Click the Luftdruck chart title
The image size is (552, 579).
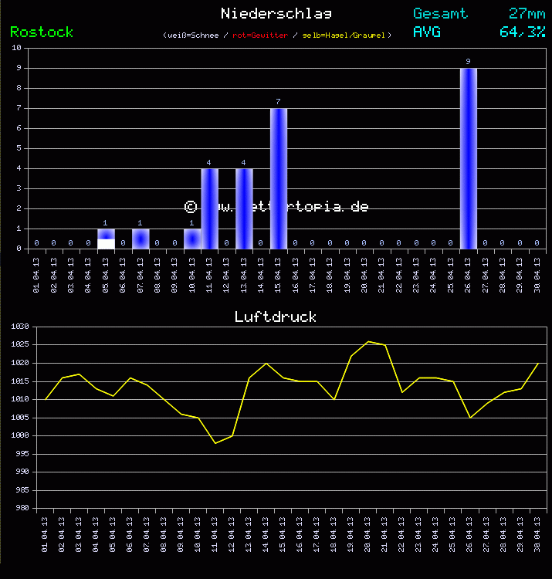276,317
